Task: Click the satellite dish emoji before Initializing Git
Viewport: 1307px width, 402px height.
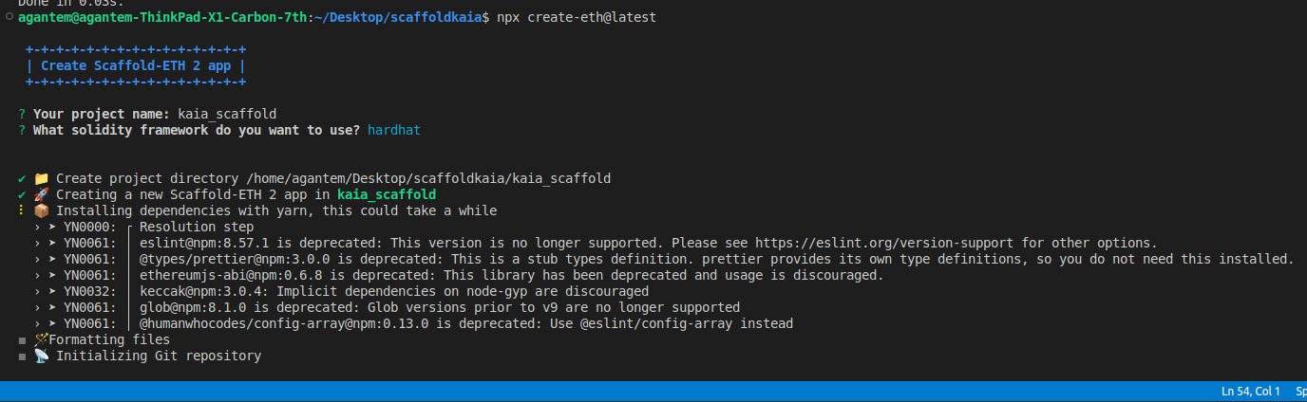Action: point(41,356)
